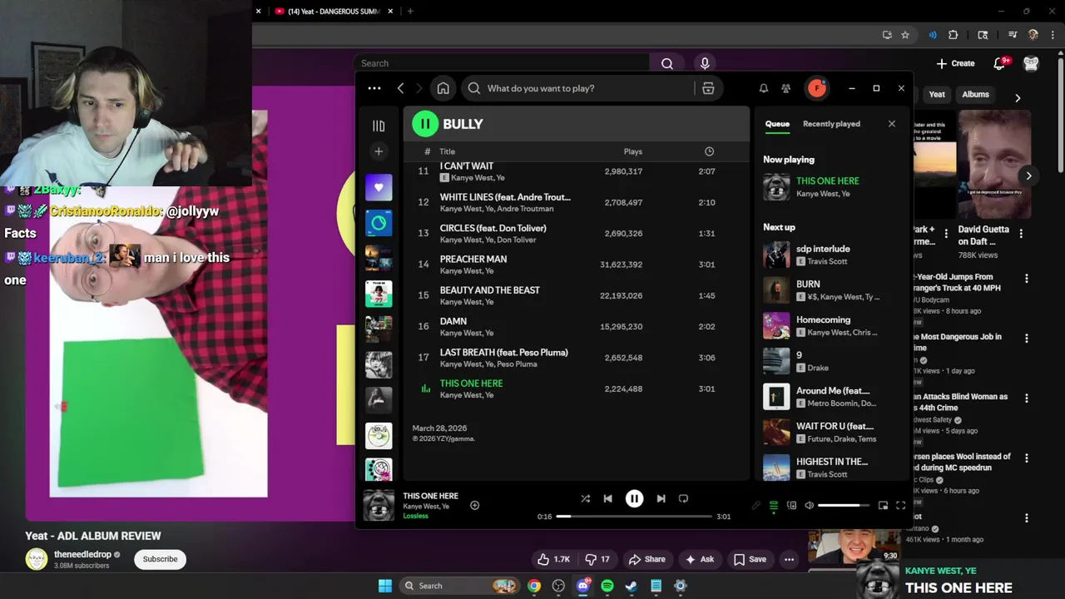Viewport: 1065px width, 599px height.
Task: Mute Spotify volume speaker icon
Action: click(x=809, y=505)
